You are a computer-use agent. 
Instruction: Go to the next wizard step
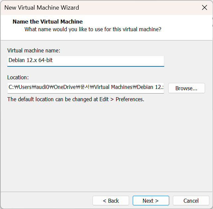click(x=151, y=200)
